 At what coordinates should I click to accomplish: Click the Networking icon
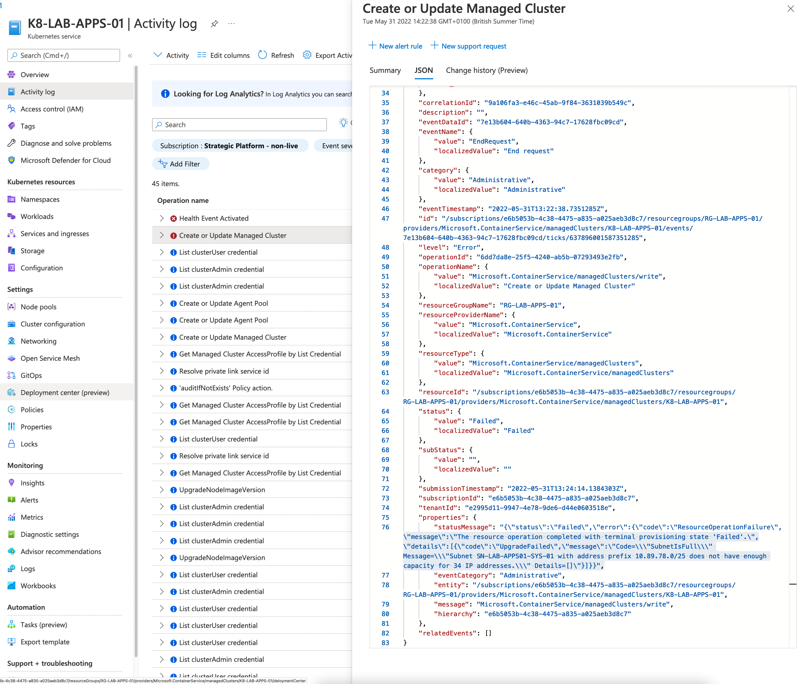[12, 341]
